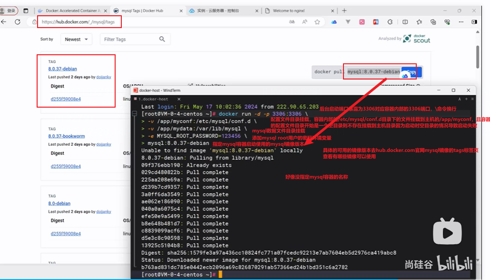Close the Welcome to nginx tab
This screenshot has width=490, height=280.
point(333,10)
